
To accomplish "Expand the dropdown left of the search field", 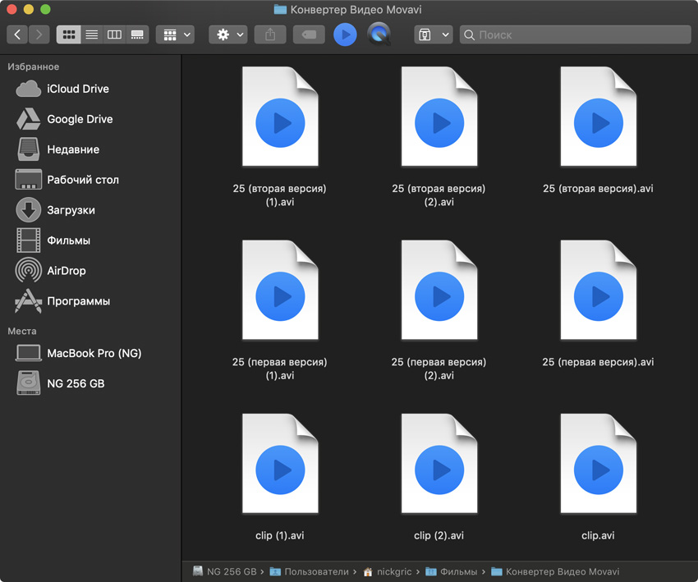I will (x=433, y=34).
